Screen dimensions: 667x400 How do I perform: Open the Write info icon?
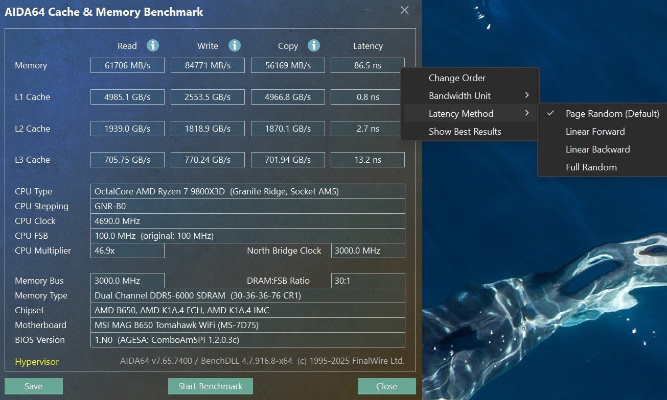(235, 45)
